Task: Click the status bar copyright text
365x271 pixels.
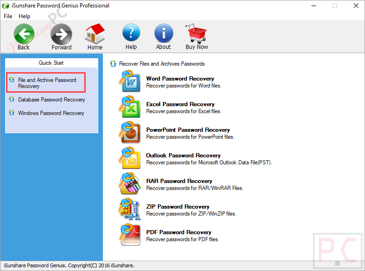Action: tap(69, 265)
